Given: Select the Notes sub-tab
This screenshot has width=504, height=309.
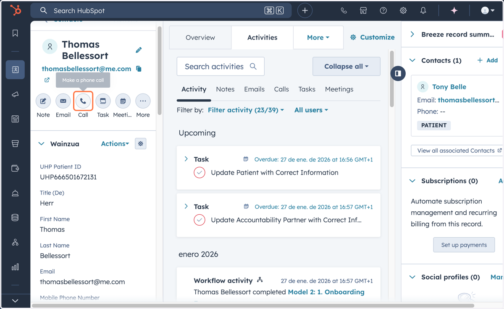Looking at the screenshot, I should (x=225, y=89).
